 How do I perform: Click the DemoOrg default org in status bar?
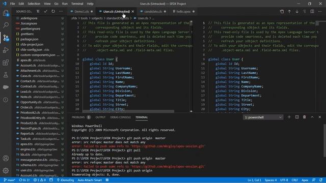[65, 180]
